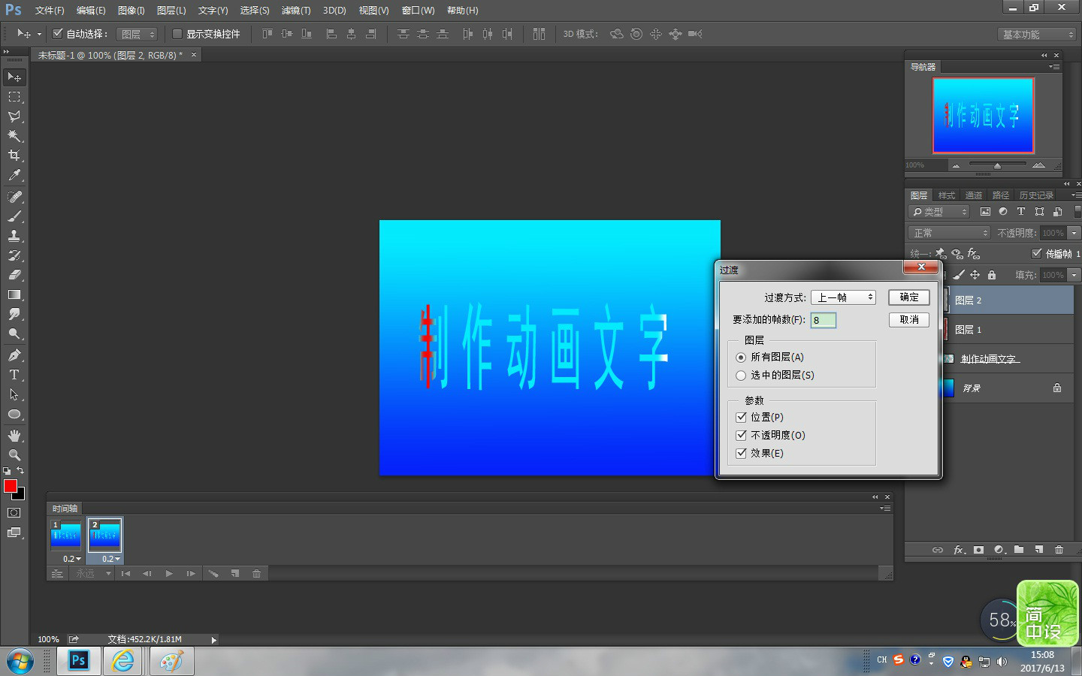Uncheck the Position checkbox (位置)
Image resolution: width=1082 pixels, height=676 pixels.
coord(742,417)
